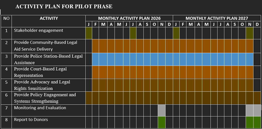
Task: Click the gray Monitoring cell for November 2026
Action: point(162,110)
